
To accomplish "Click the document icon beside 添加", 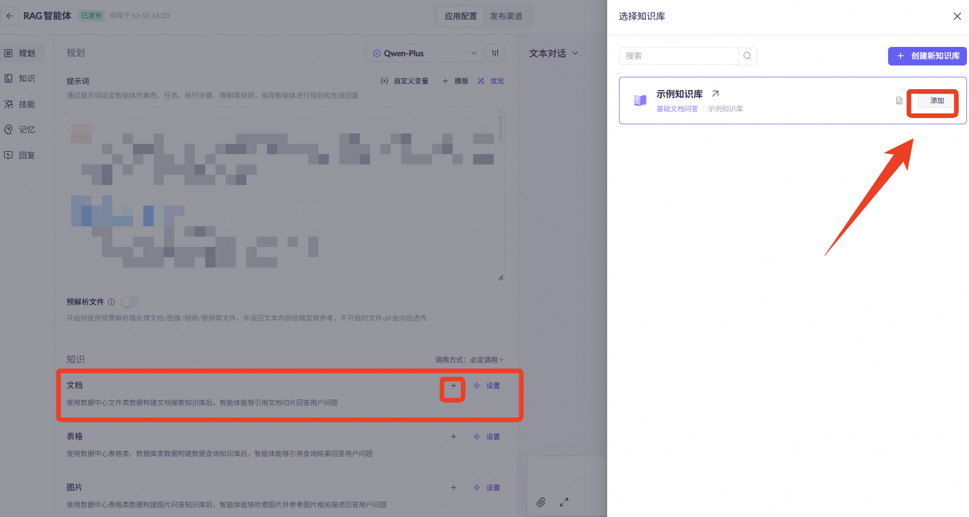I will tap(899, 101).
